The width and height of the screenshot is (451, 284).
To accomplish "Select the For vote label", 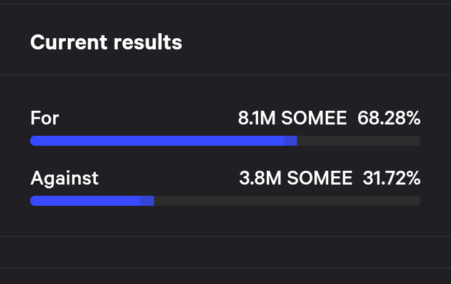I will [44, 118].
